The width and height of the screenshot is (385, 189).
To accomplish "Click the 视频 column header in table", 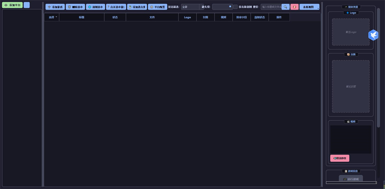I will [223, 17].
